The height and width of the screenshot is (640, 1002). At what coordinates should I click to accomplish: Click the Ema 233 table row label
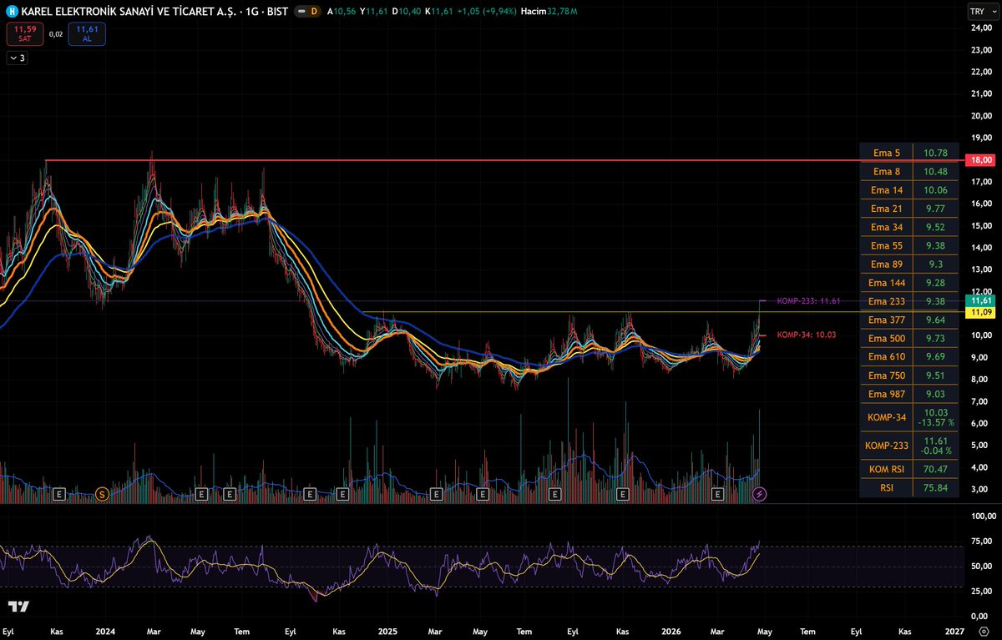(x=886, y=301)
